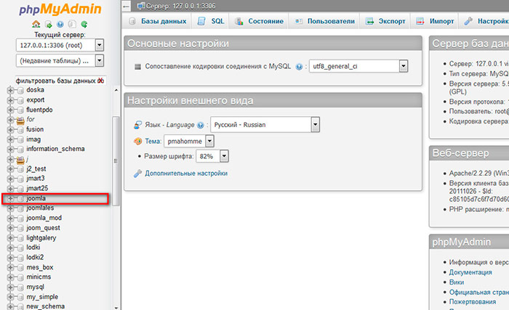
Task: Select the lodki2 database name
Action: pos(35,258)
